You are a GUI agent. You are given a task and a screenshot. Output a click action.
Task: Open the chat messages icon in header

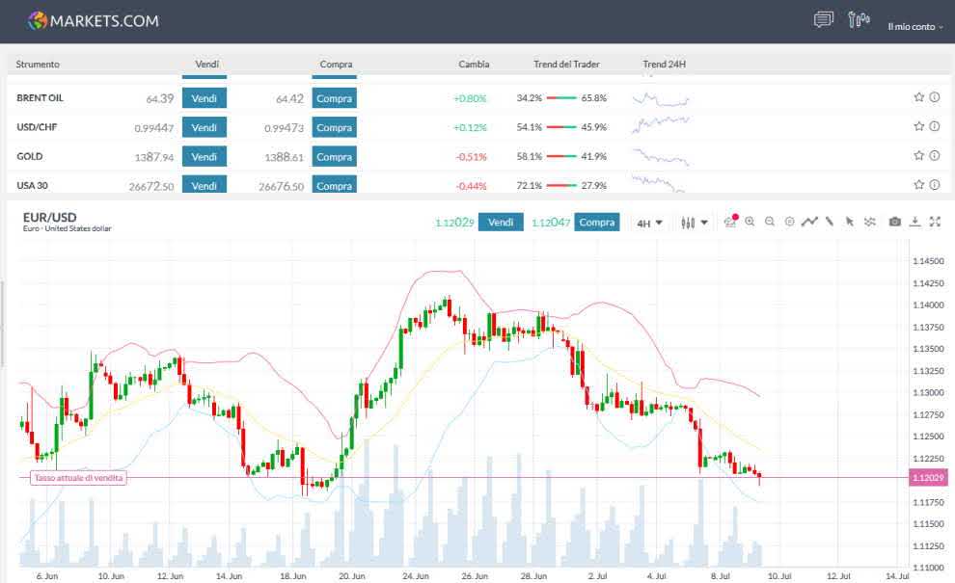point(823,20)
